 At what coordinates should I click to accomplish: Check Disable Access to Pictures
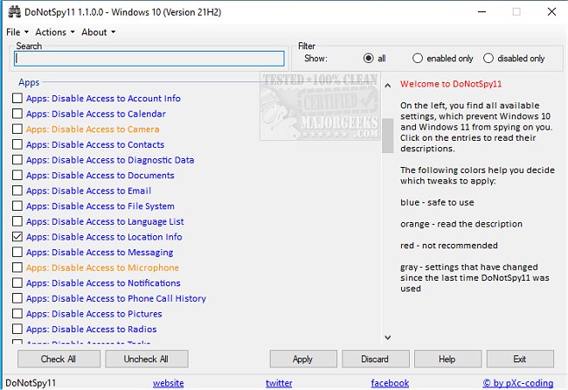click(17, 314)
